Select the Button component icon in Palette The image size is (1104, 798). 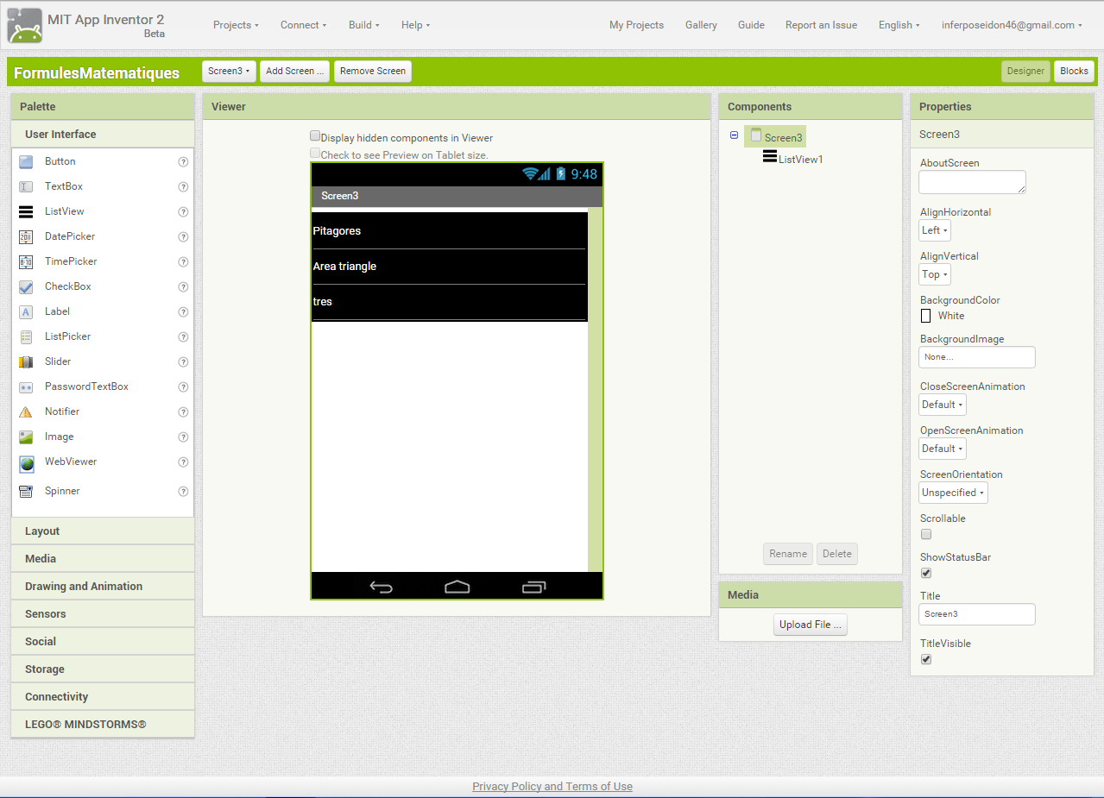[x=26, y=162]
